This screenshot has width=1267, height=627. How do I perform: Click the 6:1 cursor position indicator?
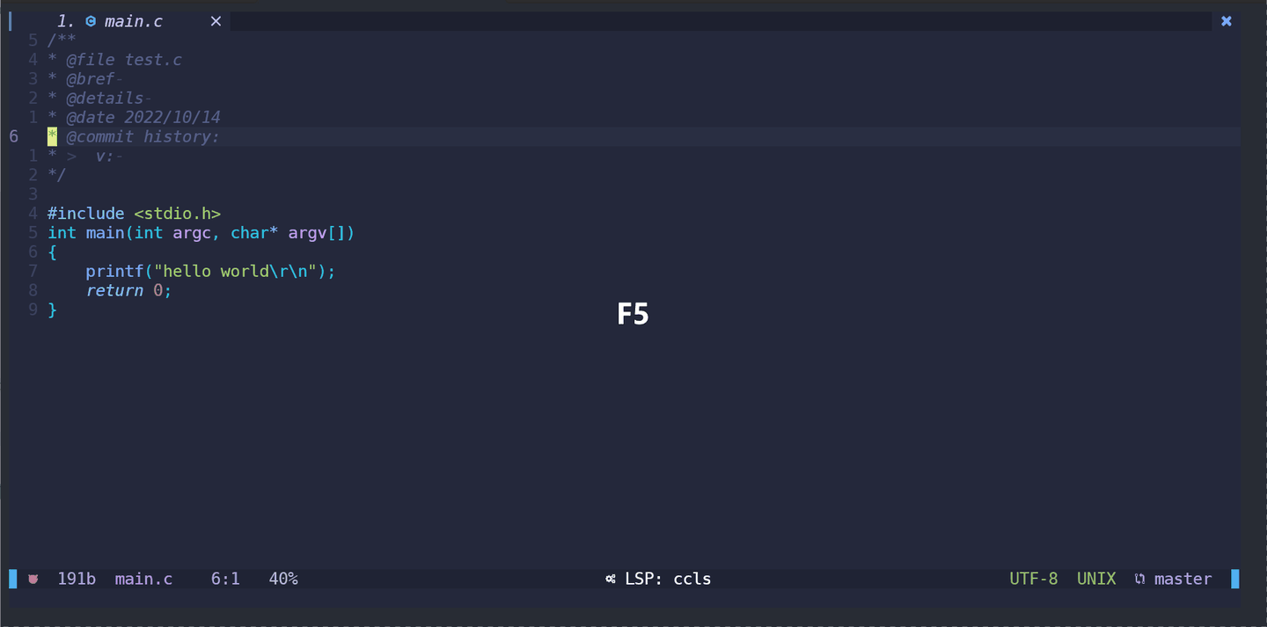225,579
